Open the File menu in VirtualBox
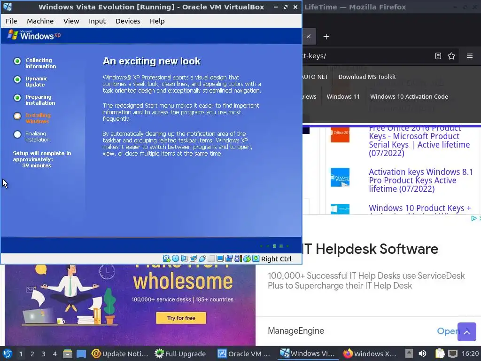This screenshot has height=361, width=481. point(11,21)
